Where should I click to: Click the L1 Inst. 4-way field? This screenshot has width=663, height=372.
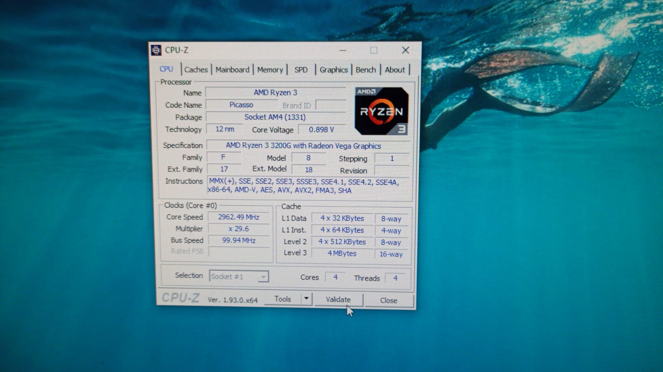click(391, 231)
